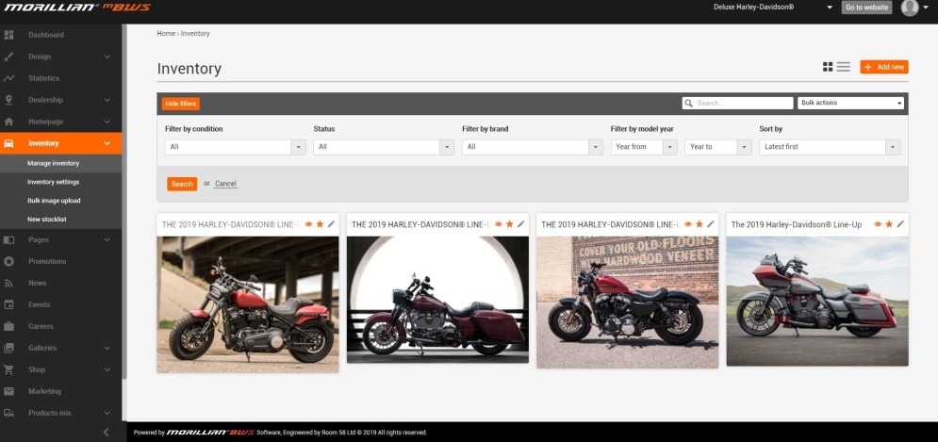Click the Design brush icon
The height and width of the screenshot is (442, 938).
(9, 57)
